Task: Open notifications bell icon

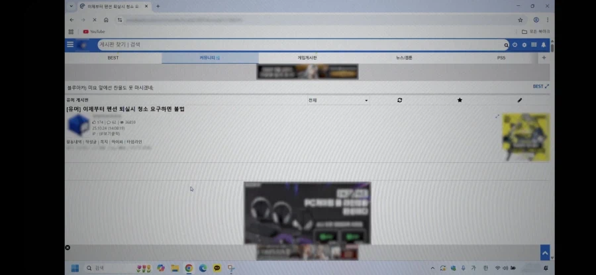Action: 544,44
